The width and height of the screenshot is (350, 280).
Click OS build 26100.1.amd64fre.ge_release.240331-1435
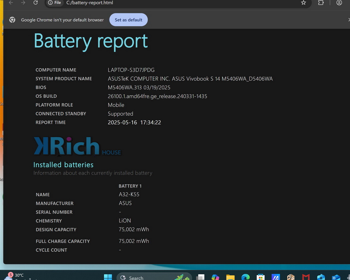(x=157, y=96)
